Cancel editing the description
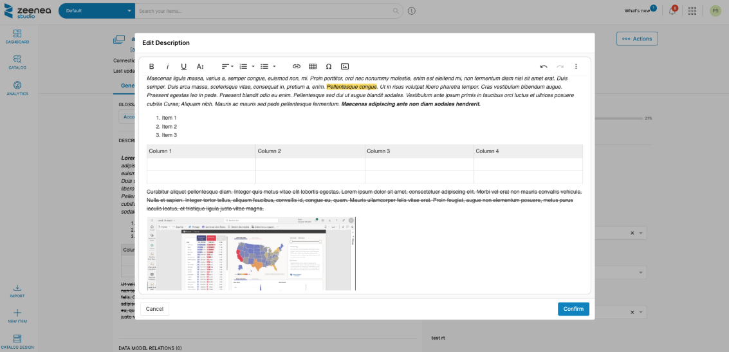The image size is (729, 352). [154, 309]
